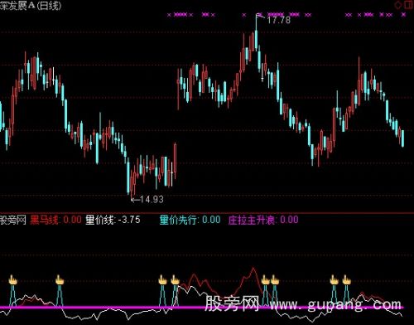Click the third hand signal icon from the left
This screenshot has height=325, width=414.
tap(163, 280)
